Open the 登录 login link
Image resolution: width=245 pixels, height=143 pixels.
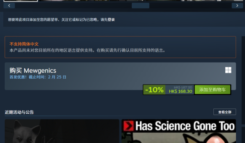111,20
